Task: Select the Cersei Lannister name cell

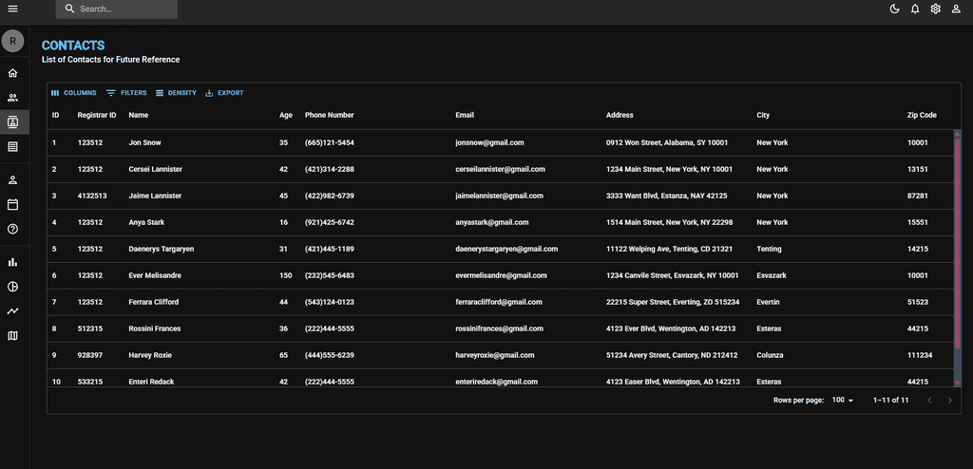Action: coord(155,169)
